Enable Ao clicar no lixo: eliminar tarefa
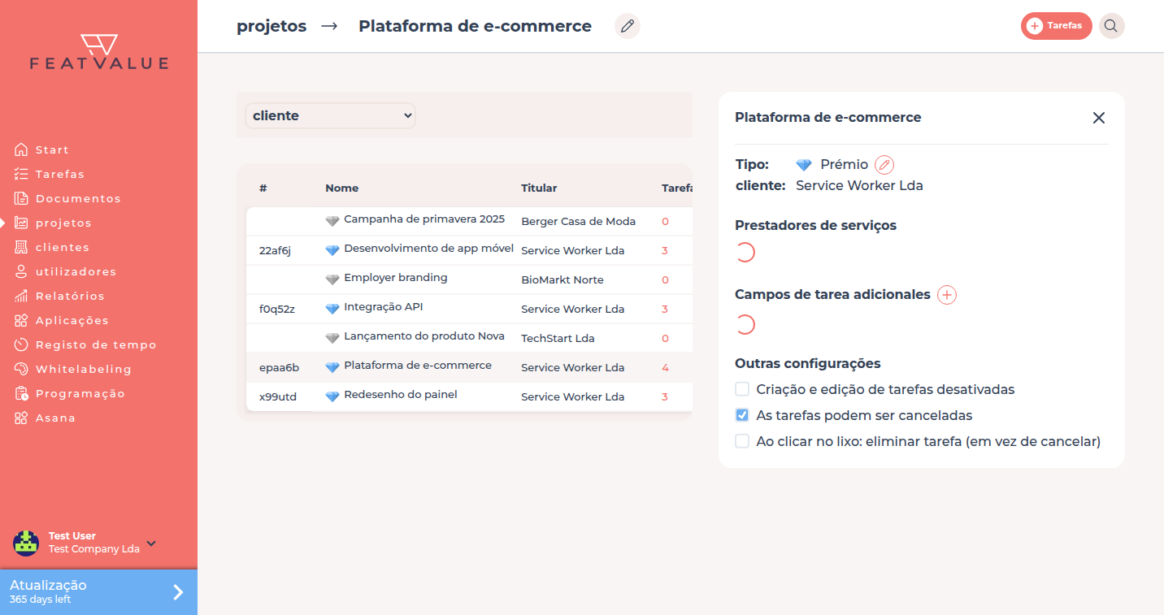The height and width of the screenshot is (615, 1164). pyautogui.click(x=742, y=441)
